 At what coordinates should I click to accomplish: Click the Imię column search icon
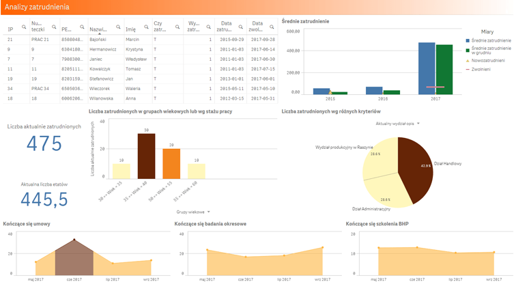[x=144, y=27]
